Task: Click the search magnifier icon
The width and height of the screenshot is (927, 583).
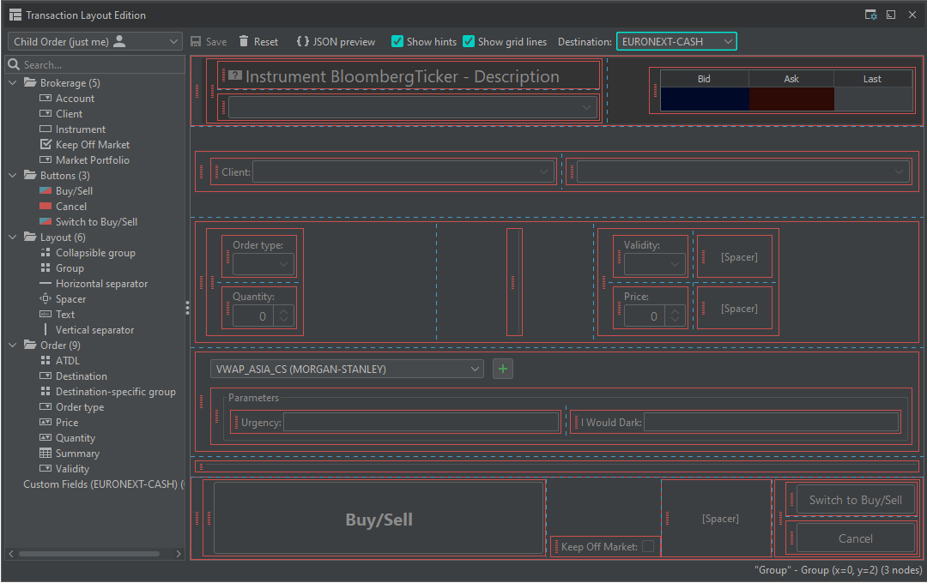Action: click(x=14, y=63)
